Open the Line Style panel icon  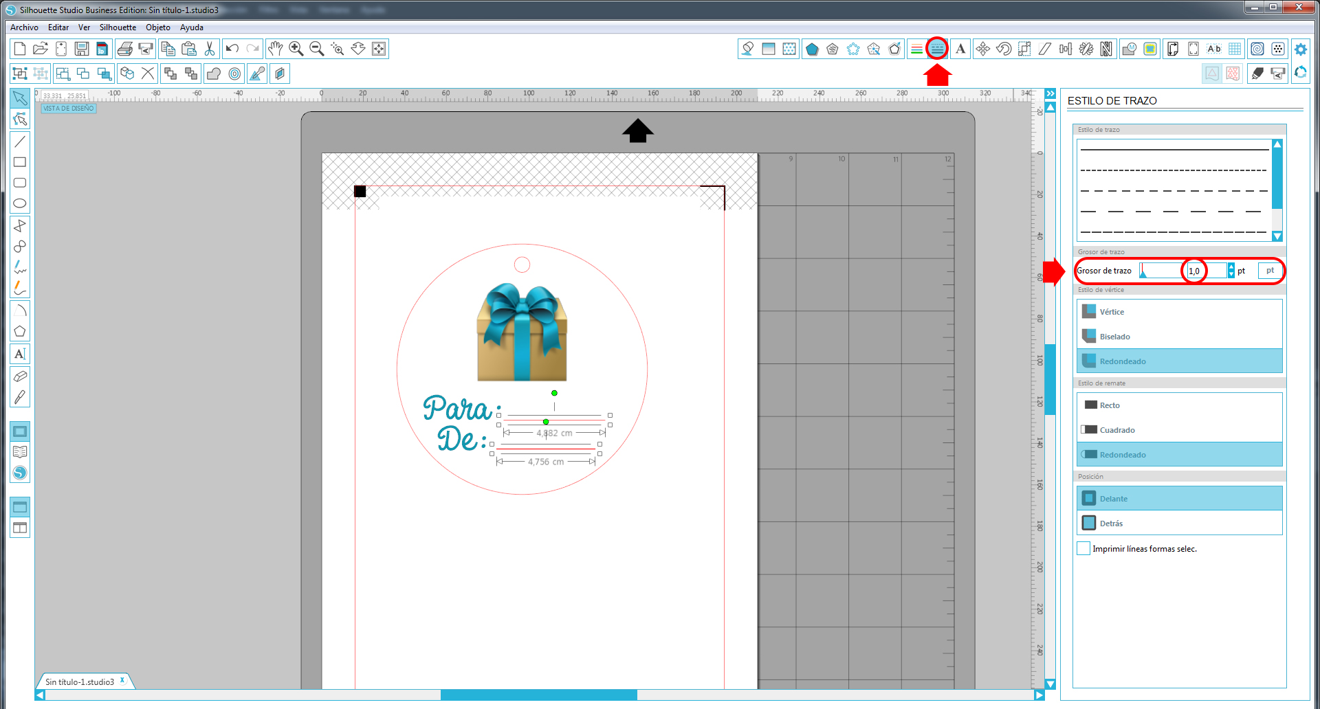[936, 49]
